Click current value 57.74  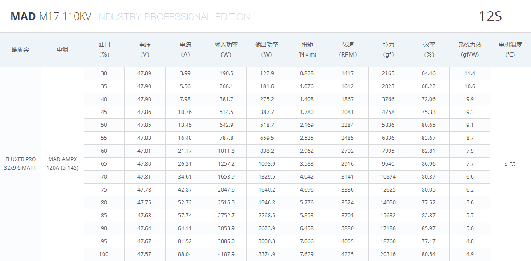[x=185, y=216]
